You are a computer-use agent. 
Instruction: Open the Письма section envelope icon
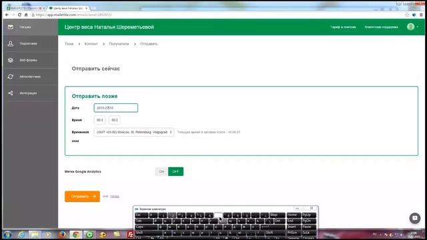pos(11,27)
